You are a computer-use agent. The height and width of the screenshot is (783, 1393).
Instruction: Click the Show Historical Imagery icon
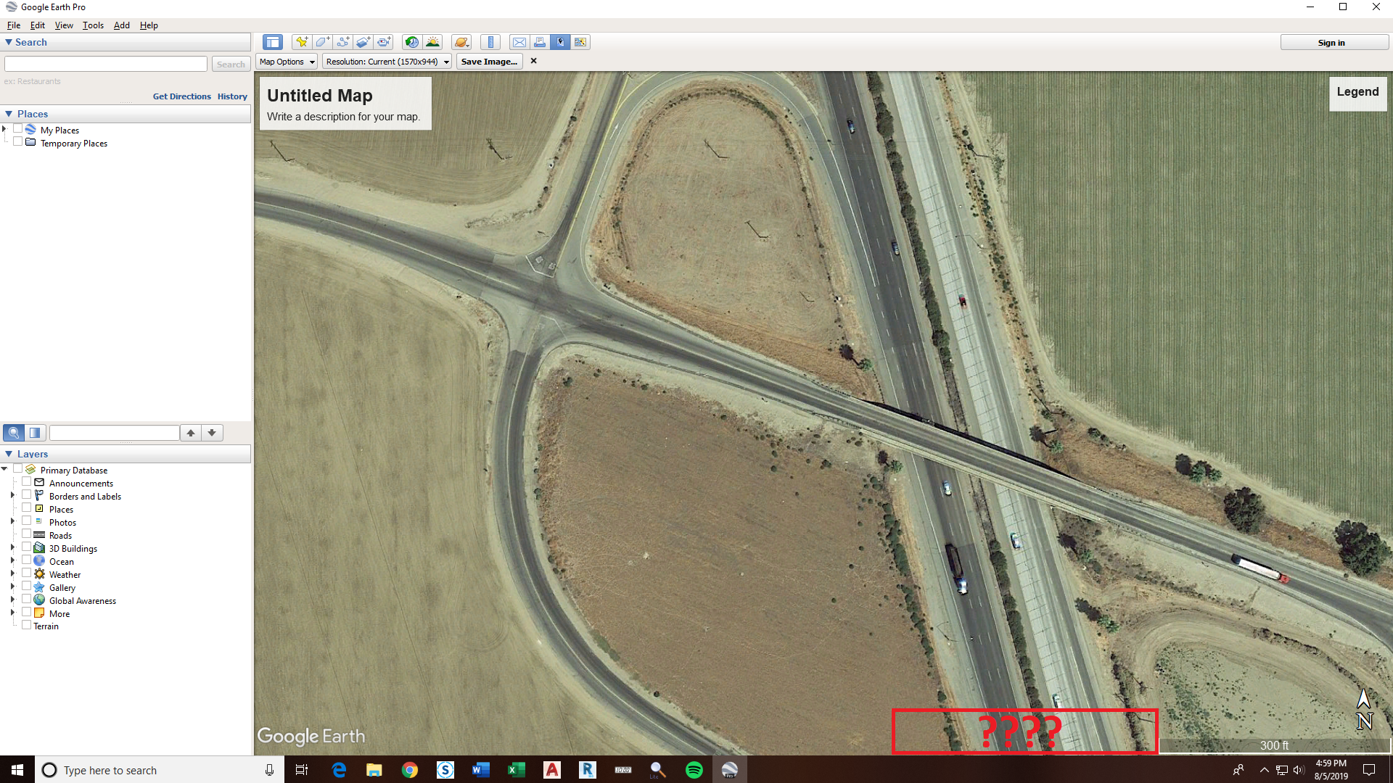click(411, 41)
